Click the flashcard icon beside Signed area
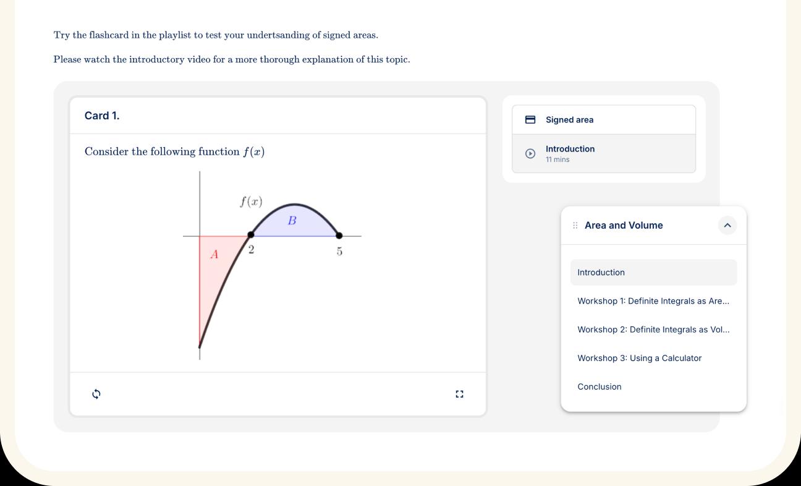This screenshot has height=486, width=801. click(530, 120)
